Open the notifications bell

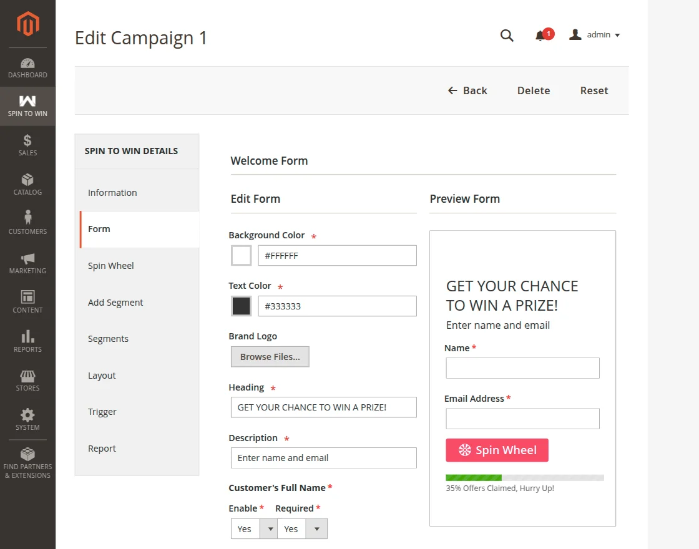(x=540, y=36)
